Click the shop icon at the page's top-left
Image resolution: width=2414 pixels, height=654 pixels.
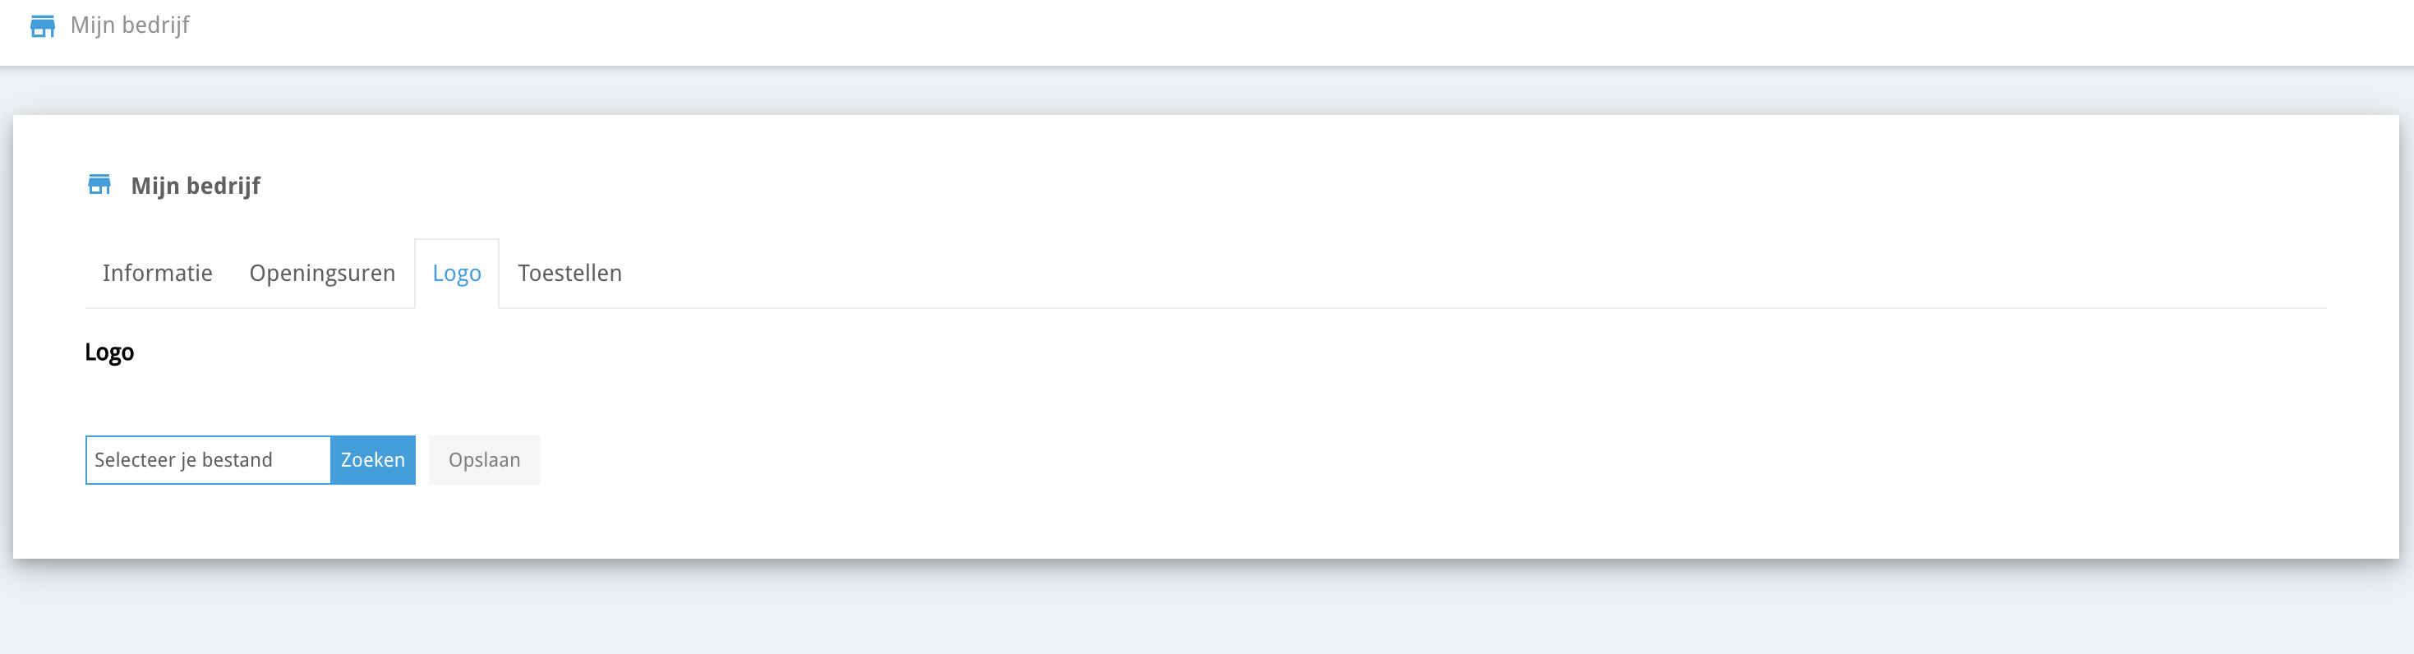pos(42,26)
